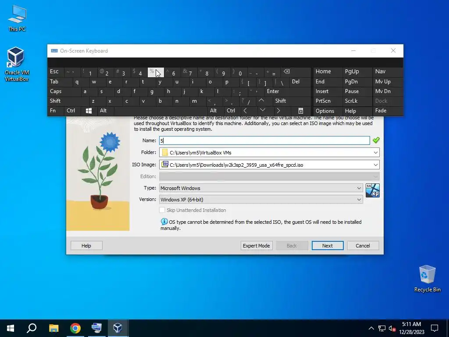
Task: Check Skip Unattended Installation
Action: (x=162, y=210)
